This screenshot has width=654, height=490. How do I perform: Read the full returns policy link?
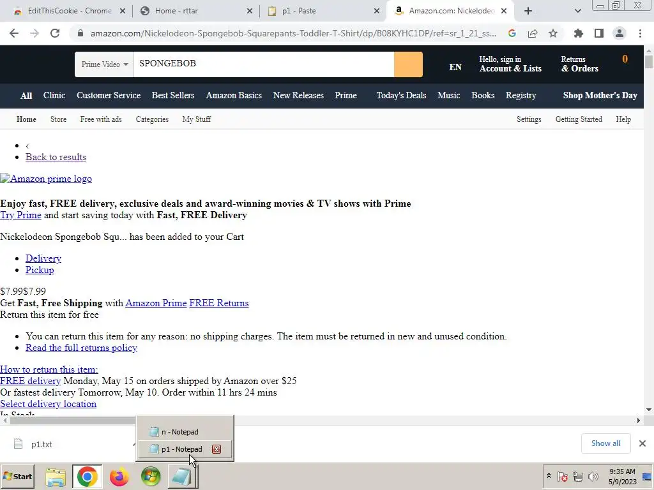pyautogui.click(x=81, y=348)
